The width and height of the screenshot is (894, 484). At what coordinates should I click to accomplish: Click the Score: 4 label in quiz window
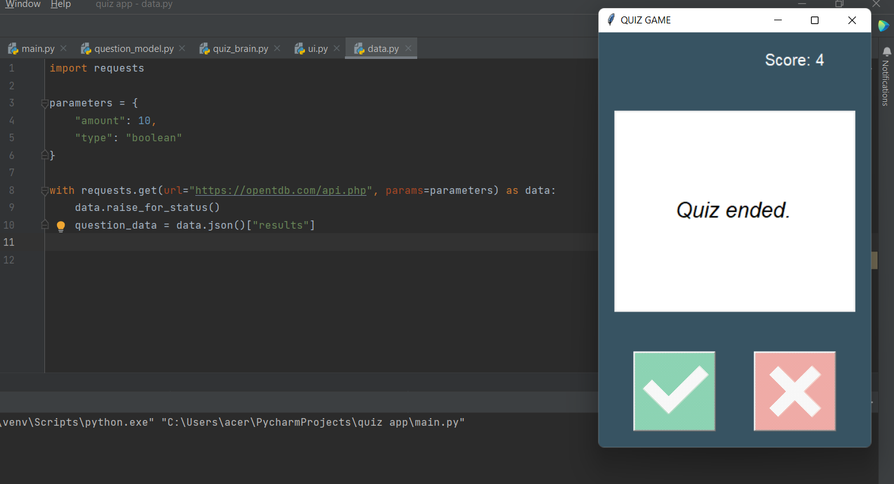coord(794,60)
